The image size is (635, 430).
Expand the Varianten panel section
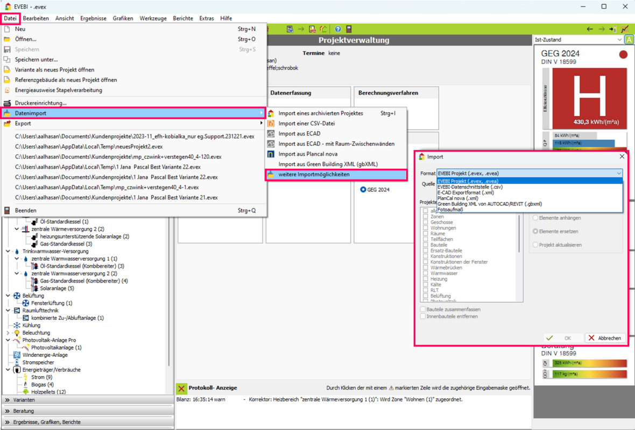click(x=8, y=400)
